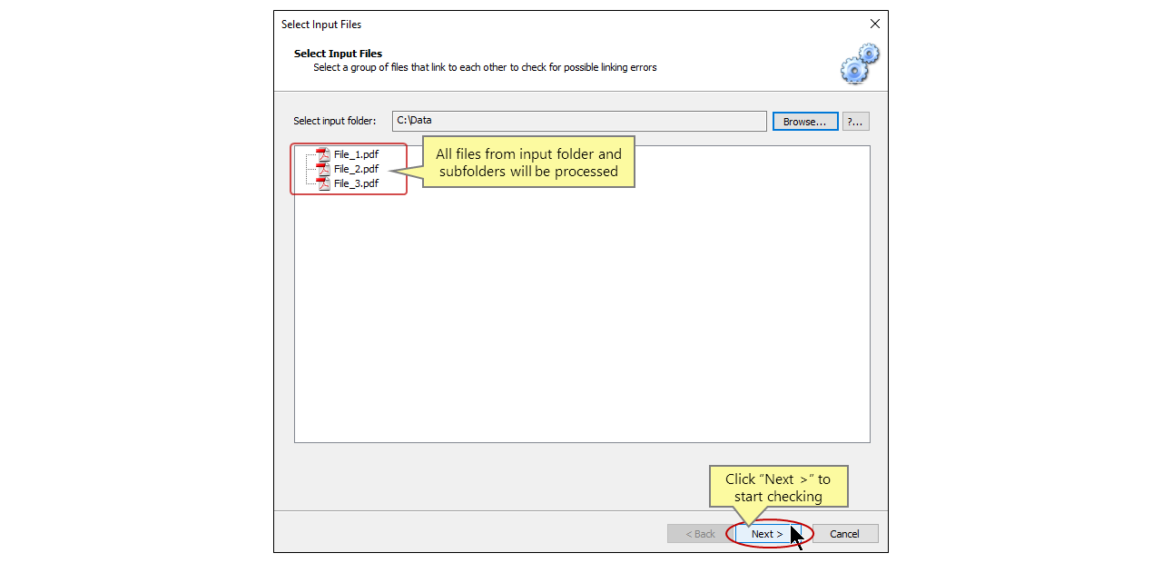Open the '?...' help button

[855, 122]
